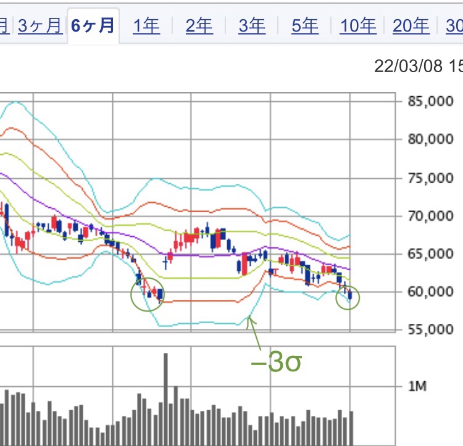Click the 85,000 price axis label
463x446 pixels.
pos(430,101)
